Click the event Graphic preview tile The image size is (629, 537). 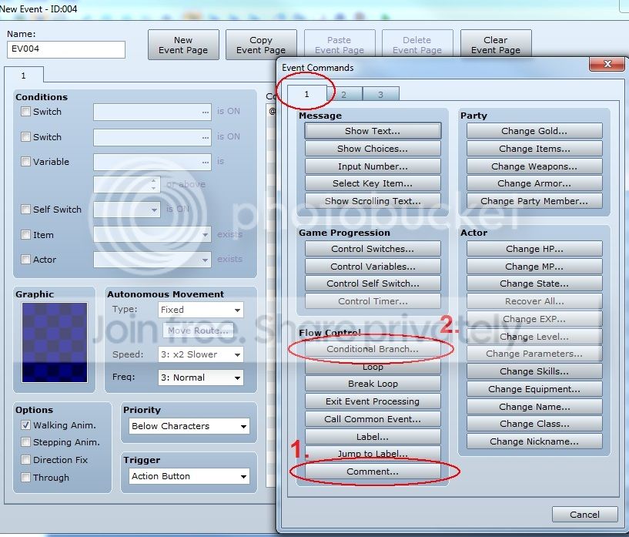pos(55,342)
